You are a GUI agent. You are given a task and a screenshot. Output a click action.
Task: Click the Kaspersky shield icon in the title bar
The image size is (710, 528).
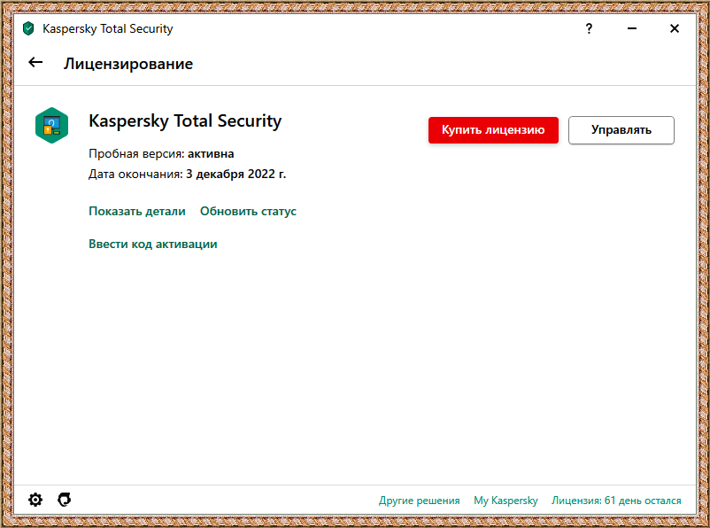pyautogui.click(x=28, y=28)
